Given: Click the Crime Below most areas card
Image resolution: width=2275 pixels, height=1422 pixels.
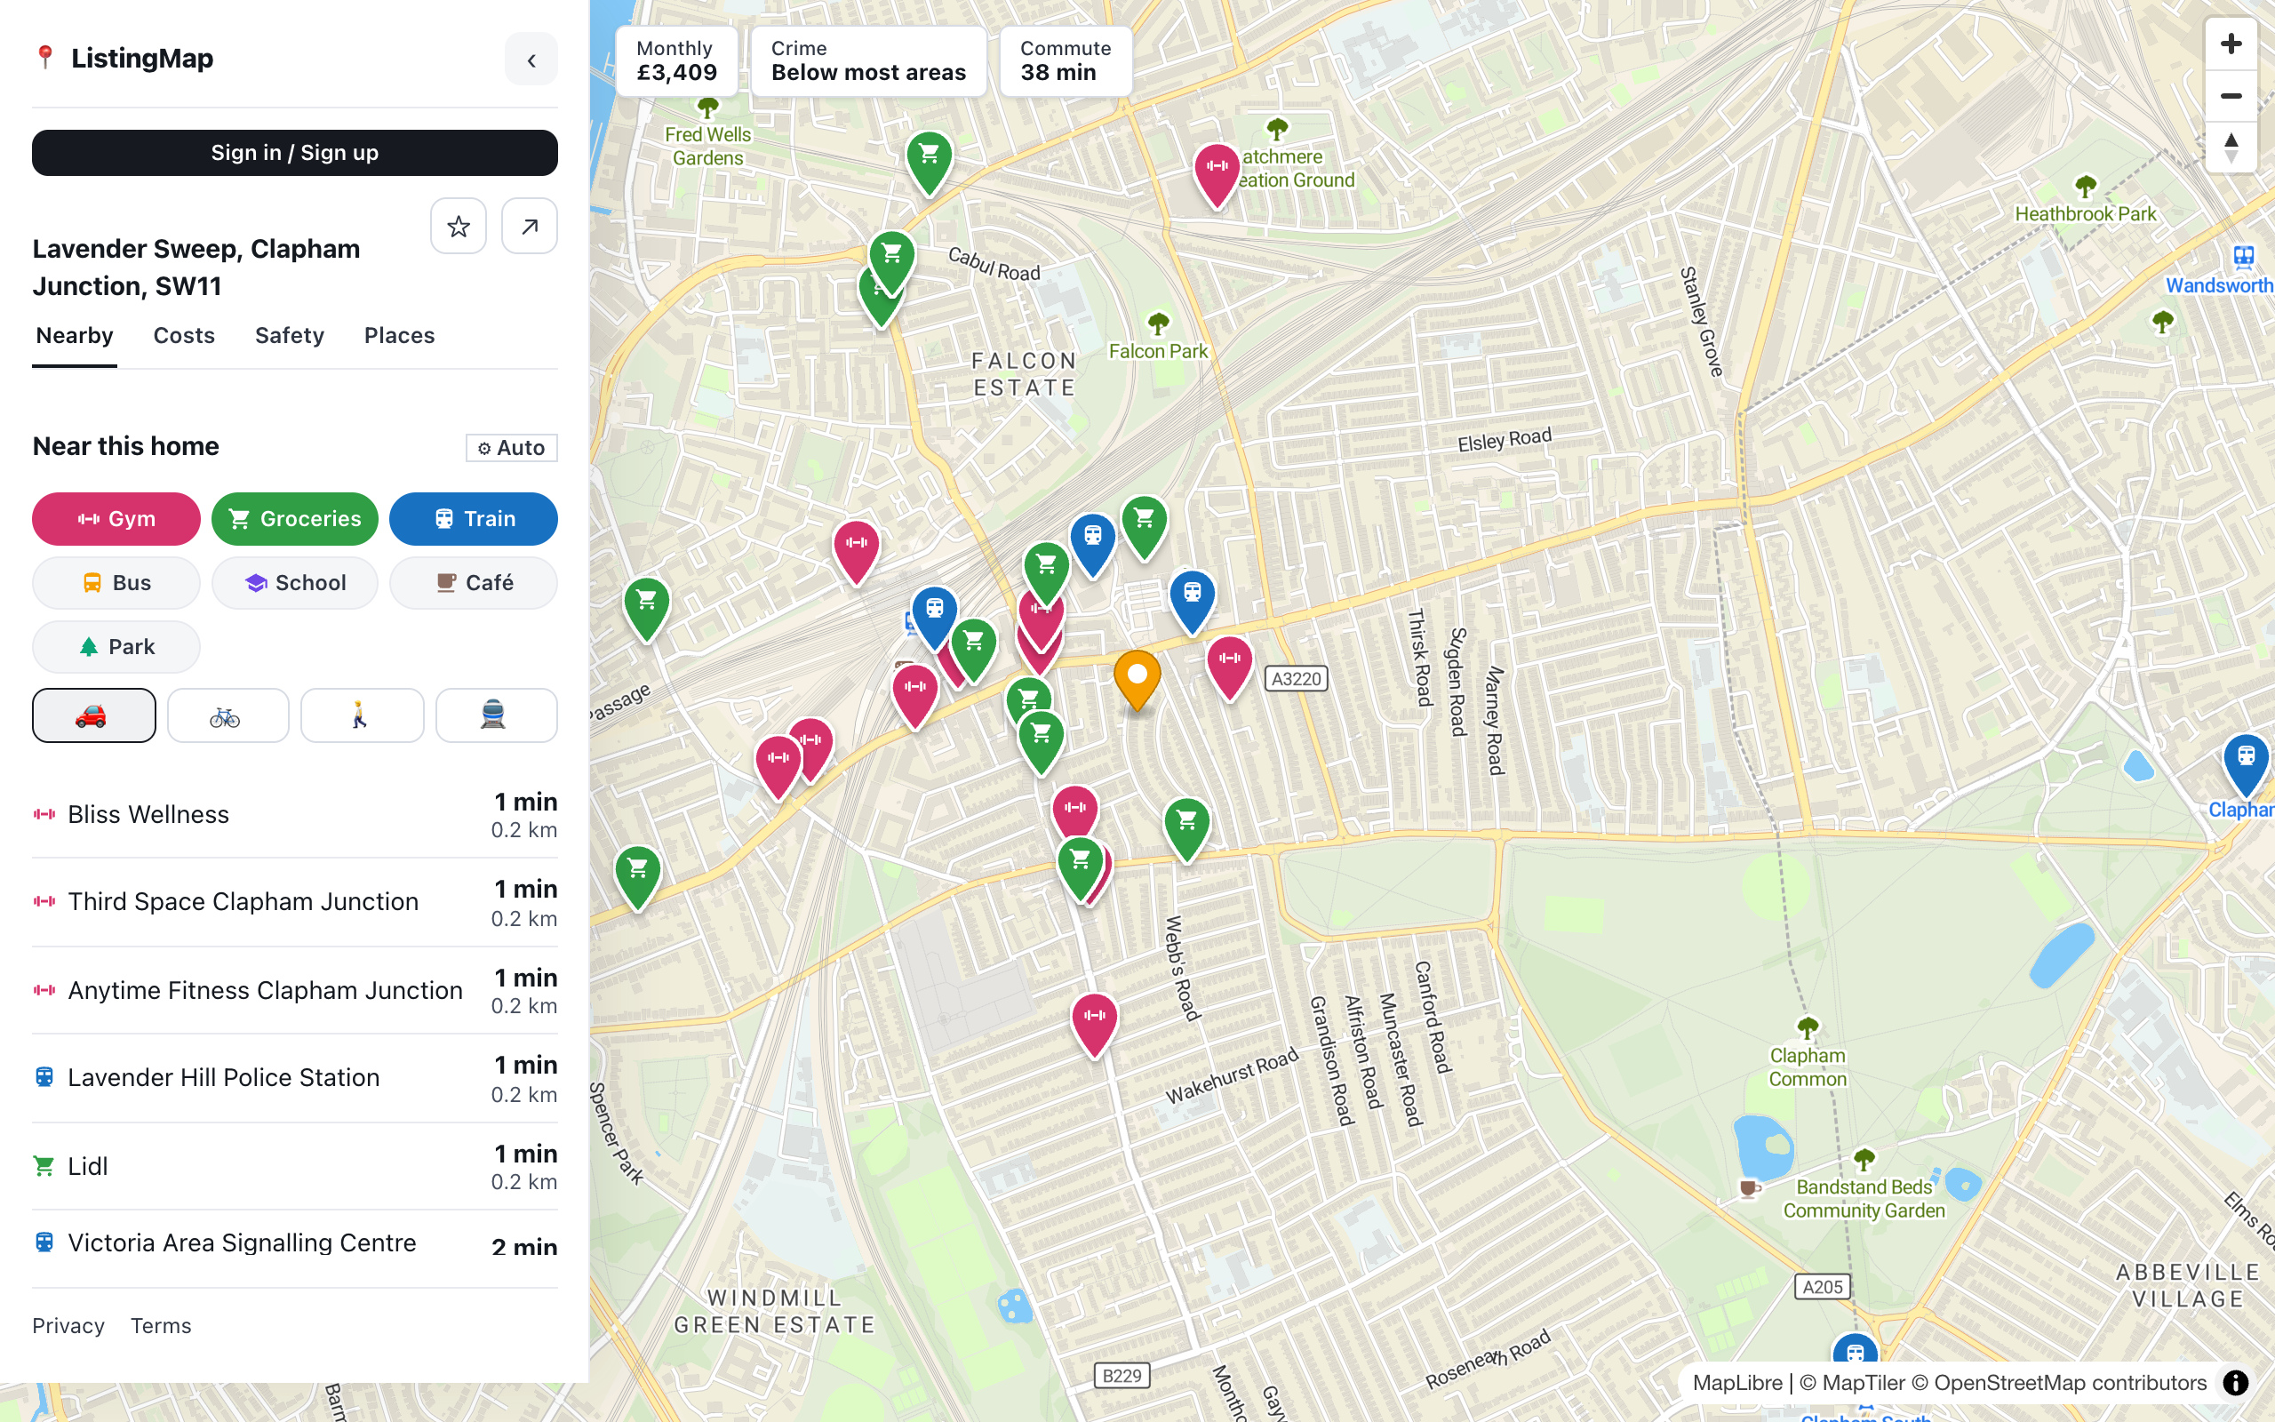Looking at the screenshot, I should [x=868, y=61].
